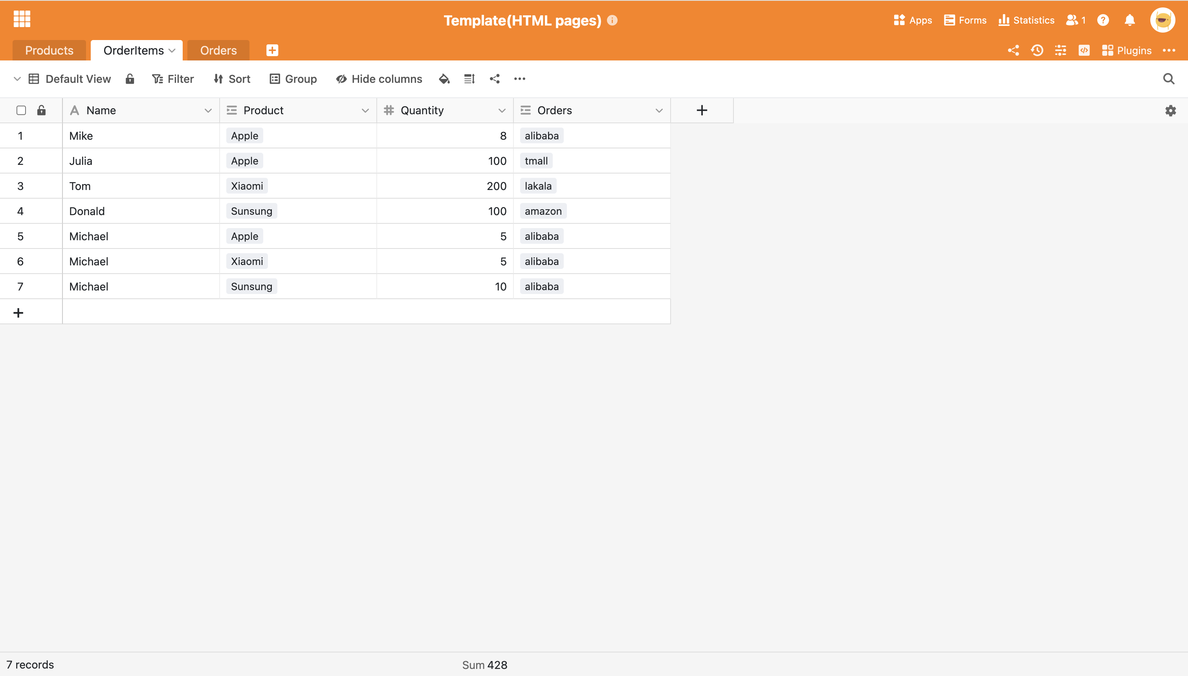This screenshot has height=676, width=1188.
Task: Click the share view icon in the view toolbar
Action: coord(495,79)
